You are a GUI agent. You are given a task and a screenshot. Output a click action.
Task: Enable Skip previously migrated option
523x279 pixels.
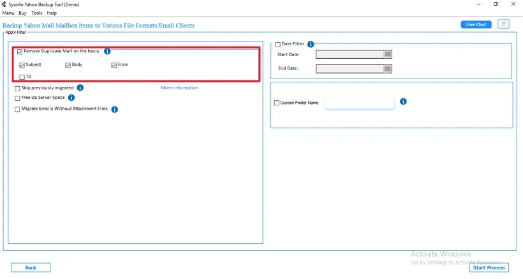17,89
